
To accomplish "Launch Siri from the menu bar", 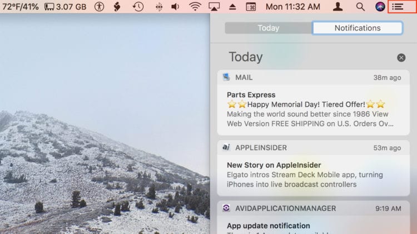I will coord(380,7).
